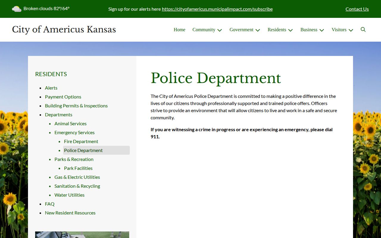Open Payment Options in the sidebar
The height and width of the screenshot is (238, 381).
pyautogui.click(x=63, y=97)
